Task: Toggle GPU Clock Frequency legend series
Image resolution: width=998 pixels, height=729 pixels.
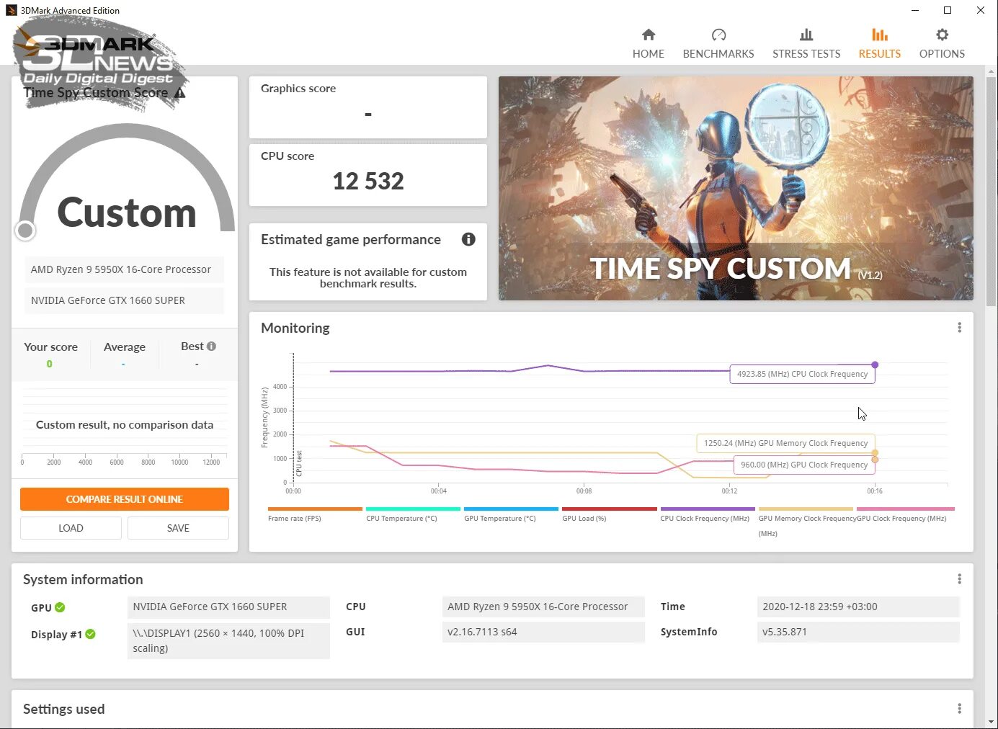Action: point(905,514)
